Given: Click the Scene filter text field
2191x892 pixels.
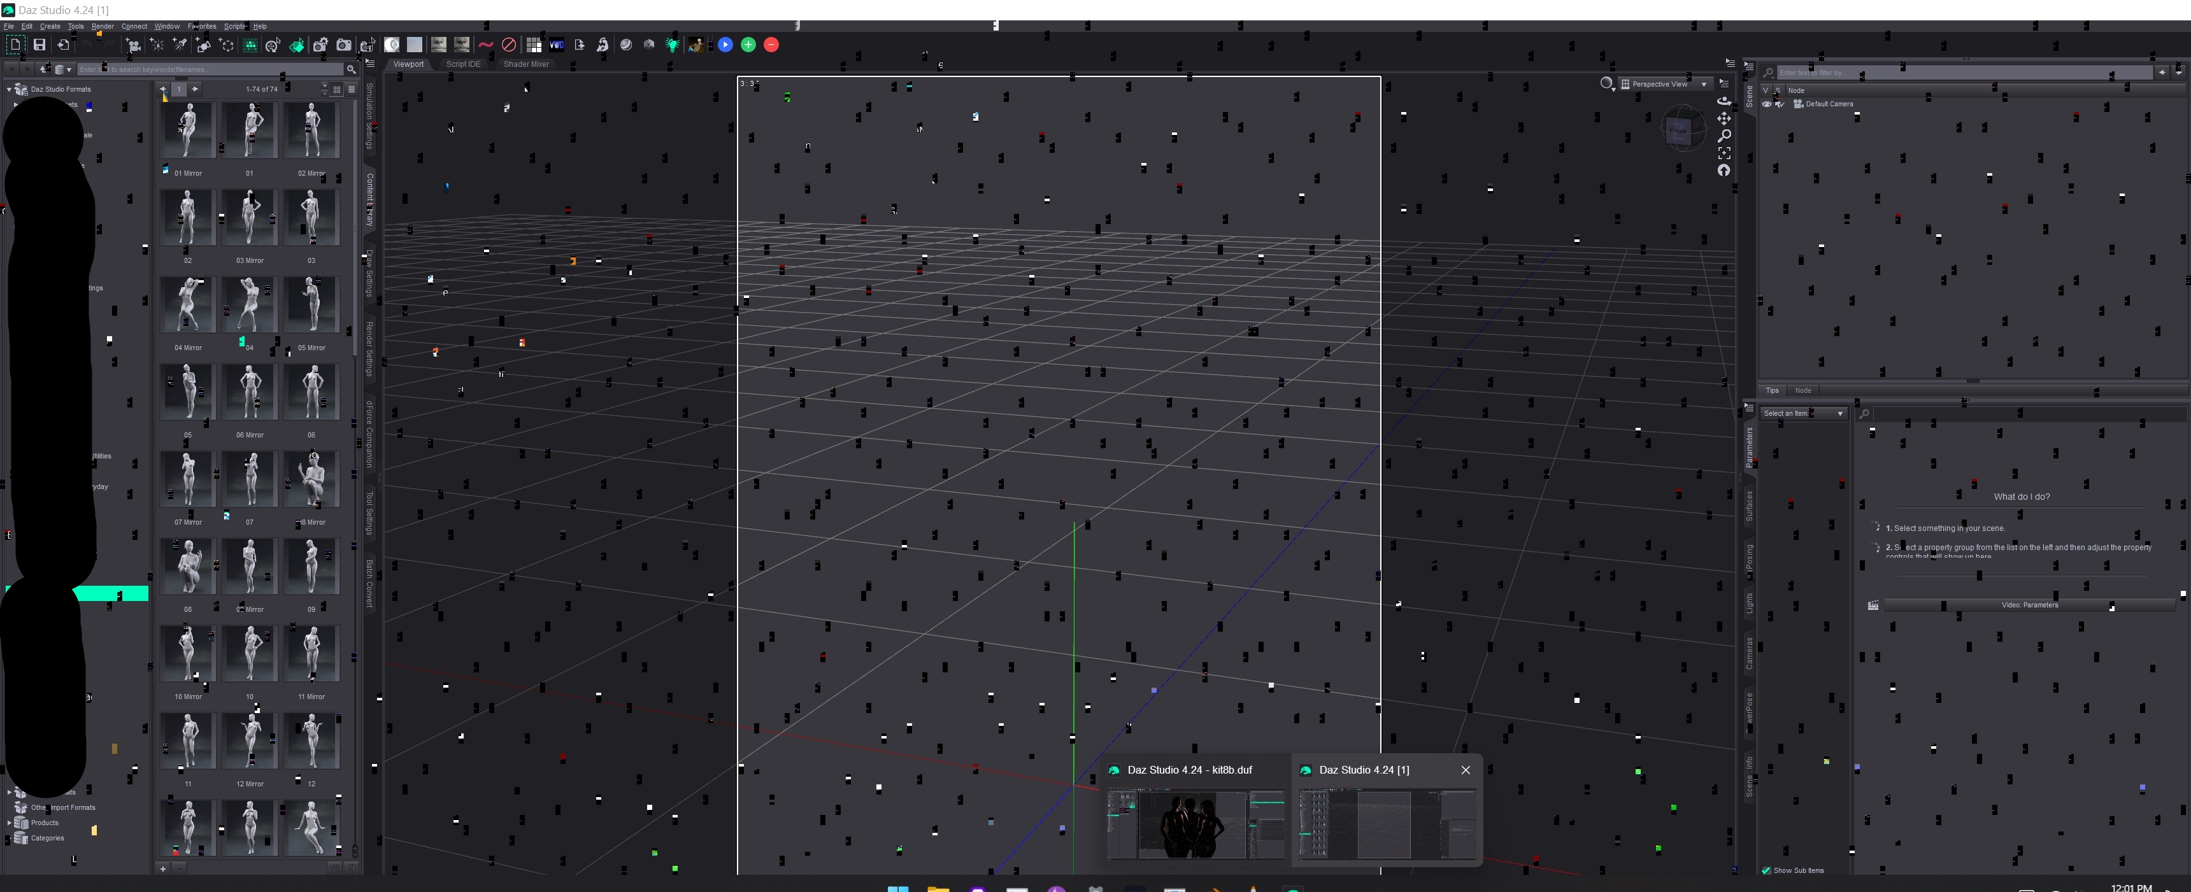Looking at the screenshot, I should tap(1965, 73).
